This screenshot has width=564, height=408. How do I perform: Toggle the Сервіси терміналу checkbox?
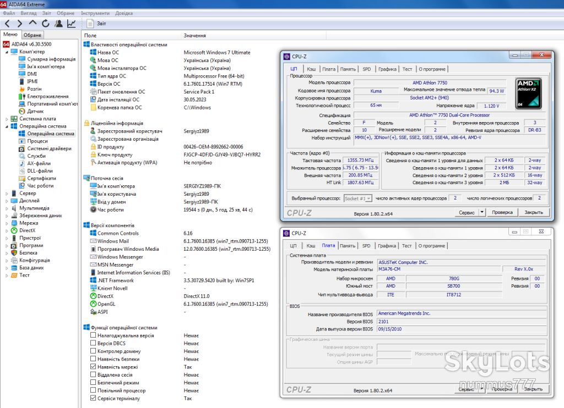click(x=93, y=398)
